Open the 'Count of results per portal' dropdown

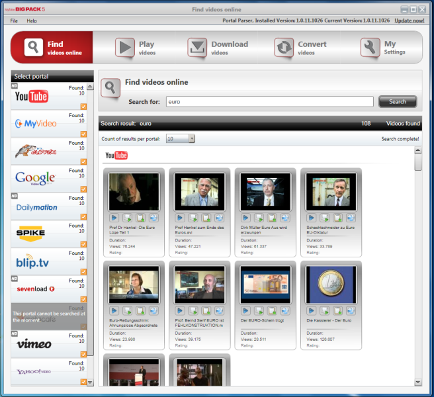point(192,138)
